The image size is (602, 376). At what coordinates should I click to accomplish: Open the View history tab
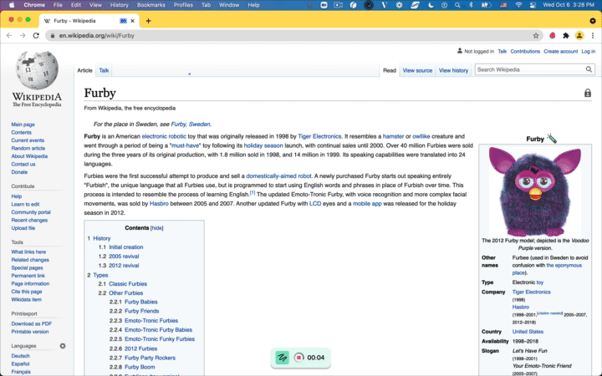[453, 70]
